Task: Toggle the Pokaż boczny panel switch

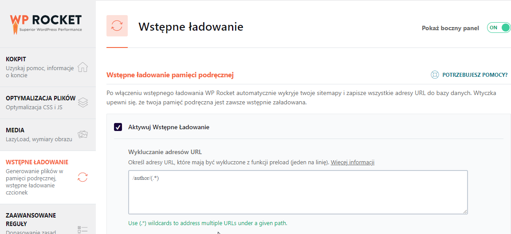Action: point(499,28)
